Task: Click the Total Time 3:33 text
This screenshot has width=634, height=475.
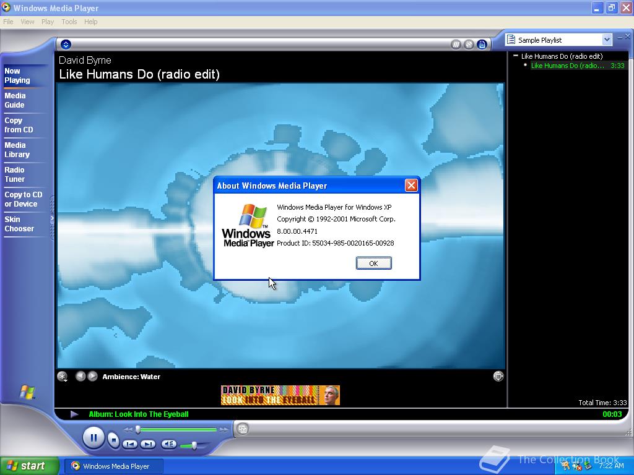Action: coord(602,403)
